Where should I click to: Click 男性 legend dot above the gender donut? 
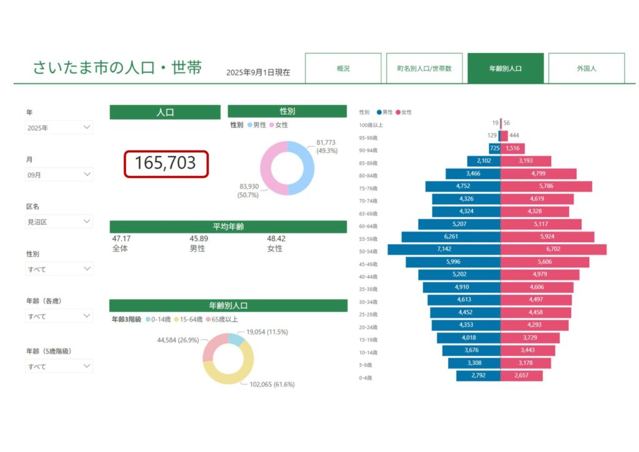point(250,125)
